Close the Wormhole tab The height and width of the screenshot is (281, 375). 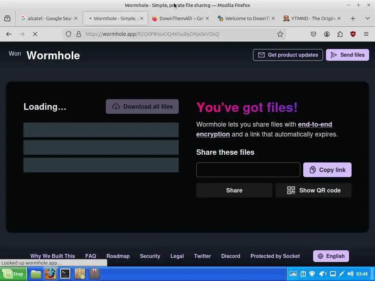coord(142,18)
